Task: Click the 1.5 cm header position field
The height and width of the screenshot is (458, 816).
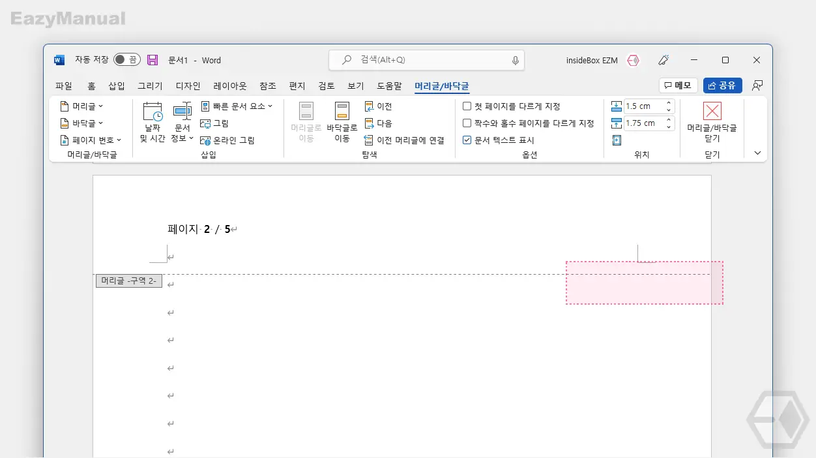Action: coord(643,106)
